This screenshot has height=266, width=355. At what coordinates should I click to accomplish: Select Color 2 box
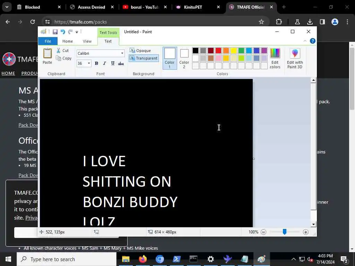(184, 58)
